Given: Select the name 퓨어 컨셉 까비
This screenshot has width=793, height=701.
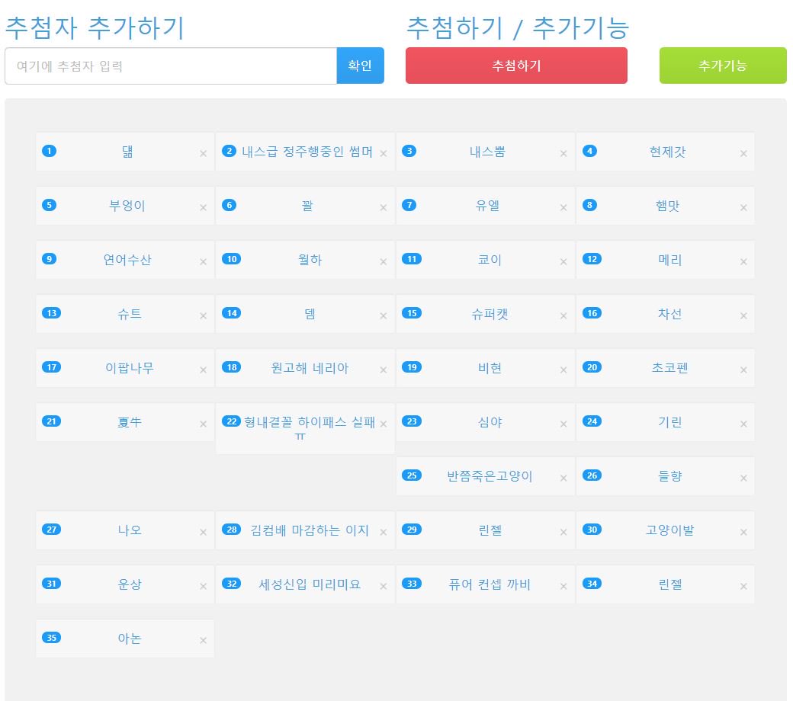Looking at the screenshot, I should (490, 584).
